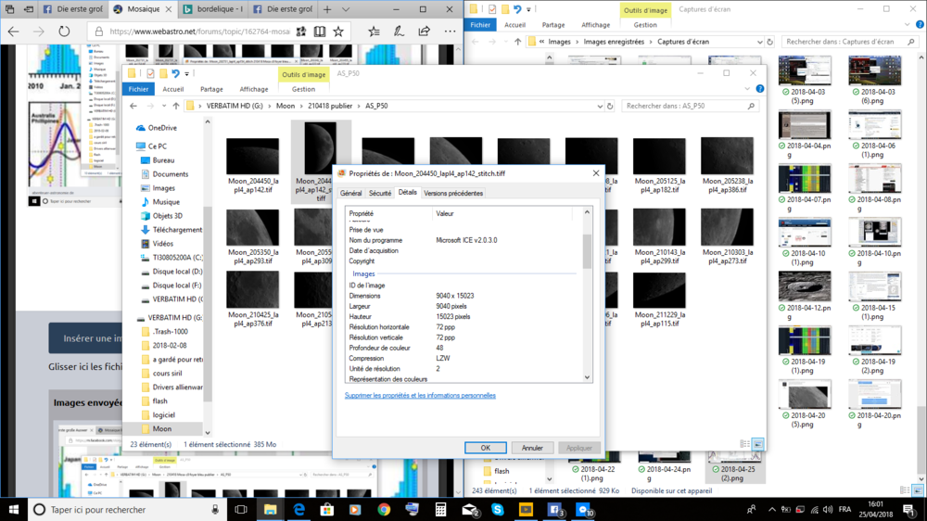Add page to favorites star in Edge
The height and width of the screenshot is (521, 927).
click(x=338, y=32)
